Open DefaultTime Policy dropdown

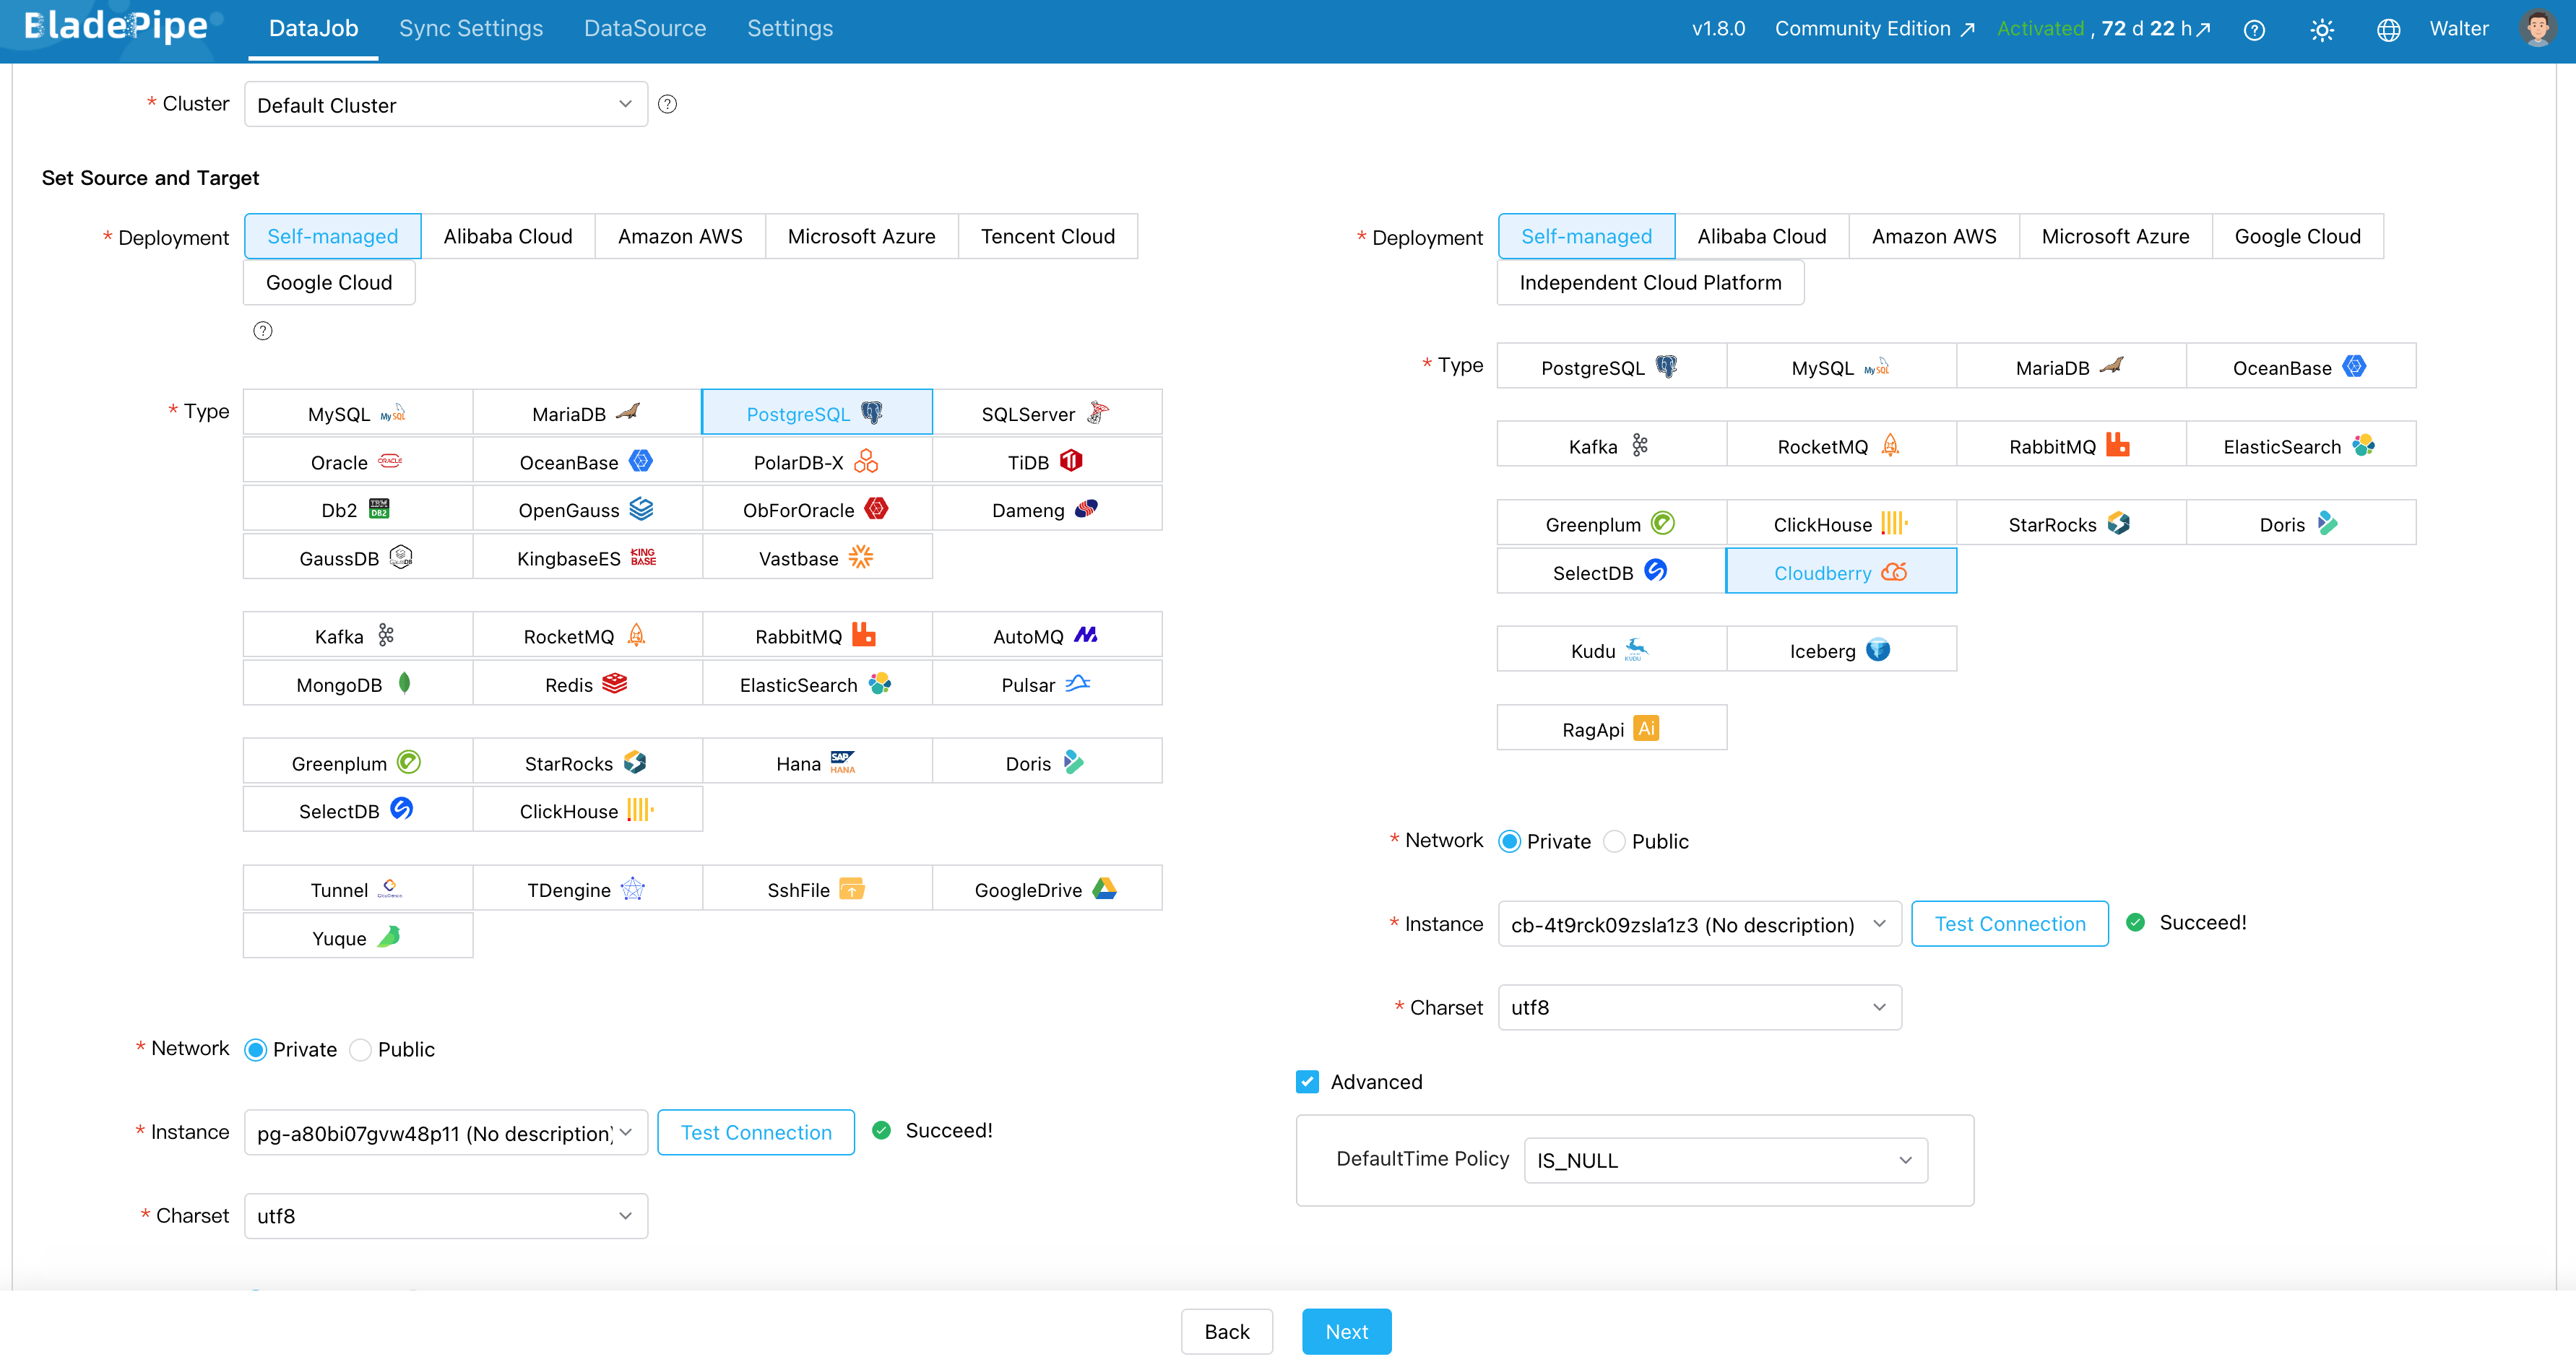1726,1160
